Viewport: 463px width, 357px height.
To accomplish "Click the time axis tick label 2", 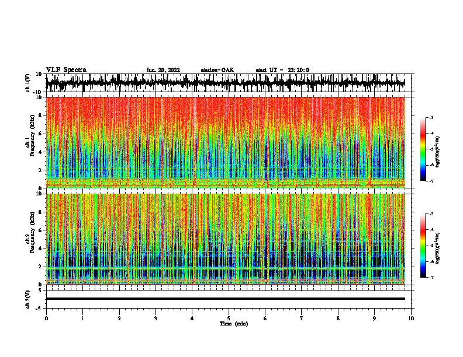I will 119,318.
